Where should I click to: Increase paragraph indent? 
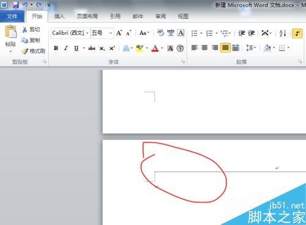(x=252, y=33)
